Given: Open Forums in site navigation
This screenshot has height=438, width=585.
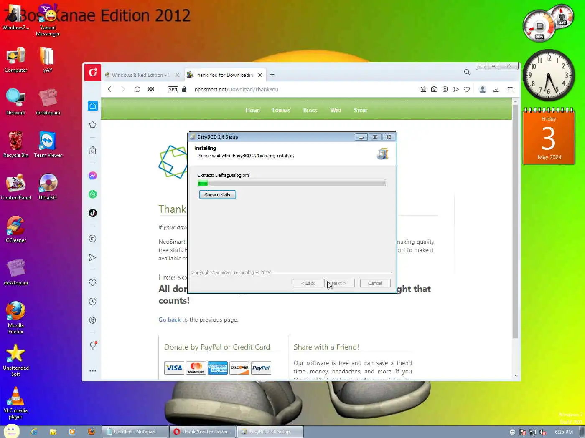Looking at the screenshot, I should [281, 111].
